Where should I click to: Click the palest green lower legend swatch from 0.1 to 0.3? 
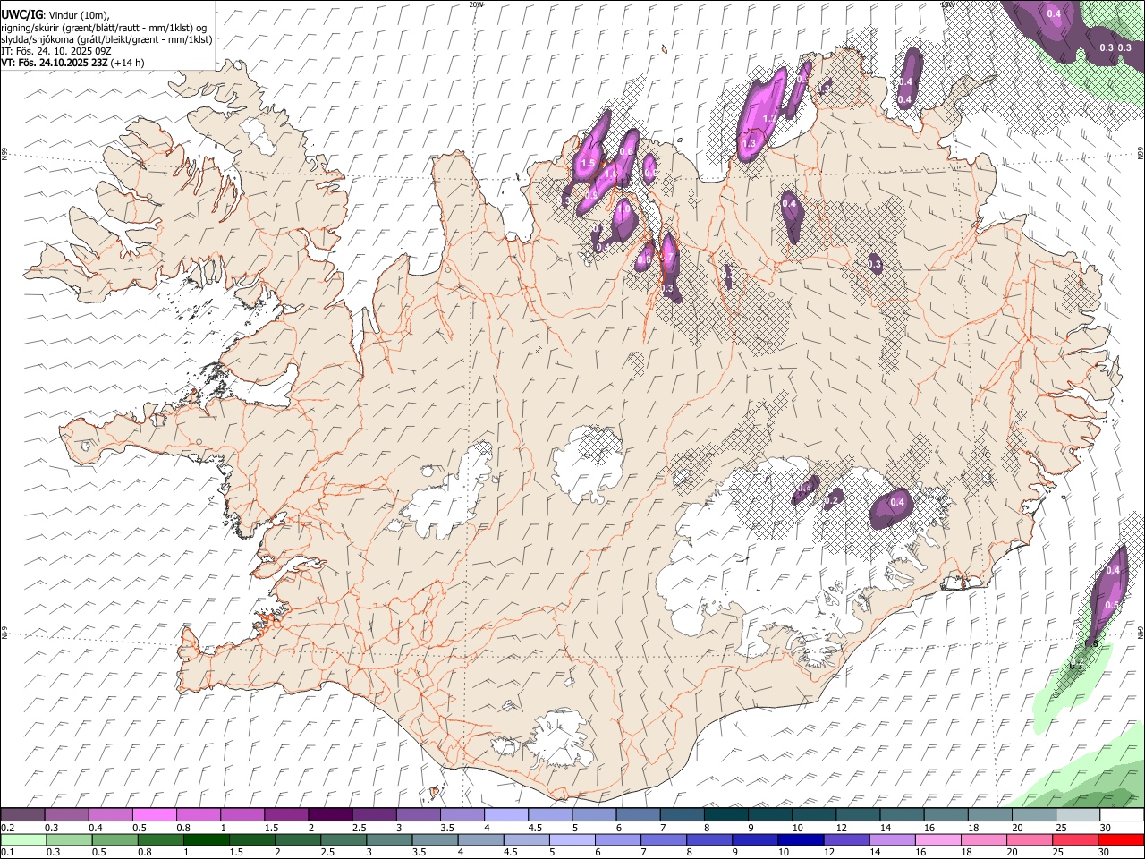click(24, 839)
